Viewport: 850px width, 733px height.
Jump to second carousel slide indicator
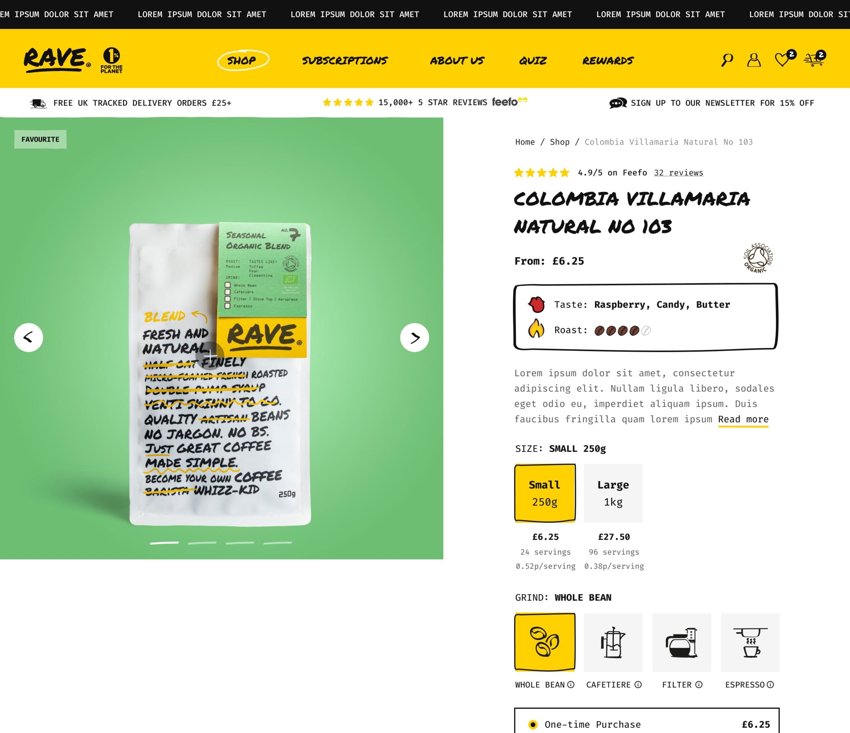point(202,543)
